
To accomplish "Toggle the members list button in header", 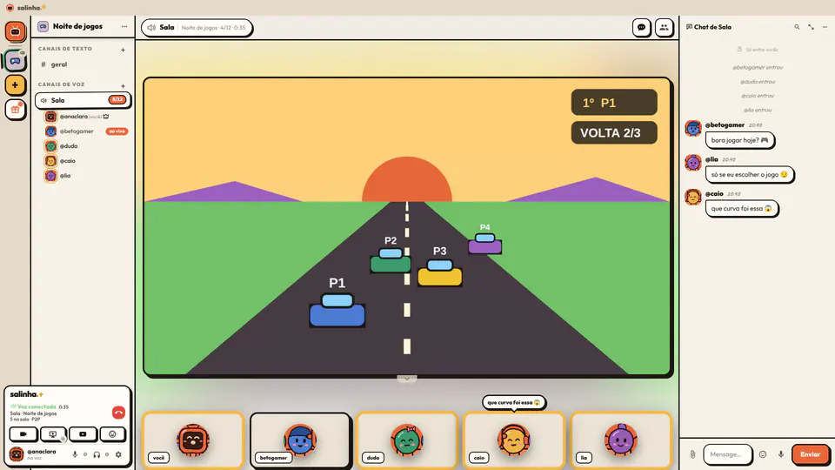I will pyautogui.click(x=664, y=28).
